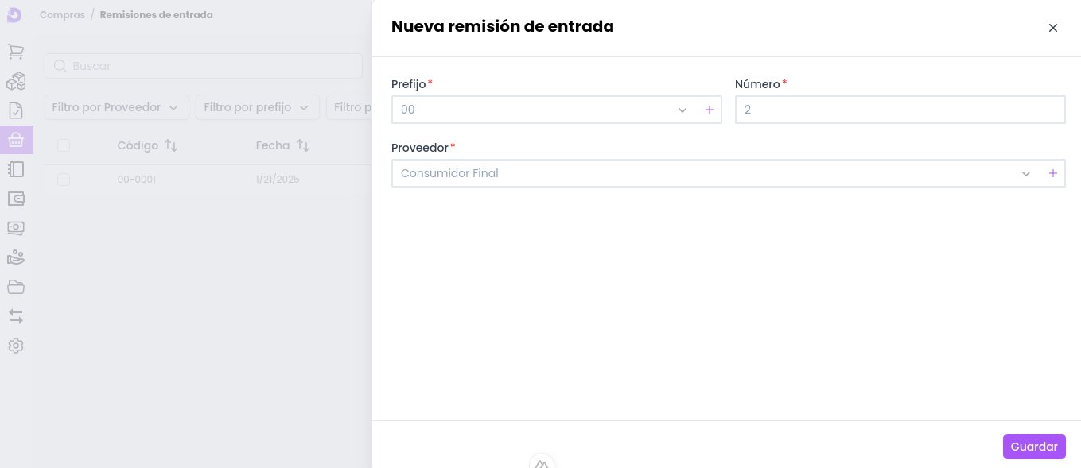The image size is (1081, 468).
Task: Open the wallet sidebar icon
Action: (16, 199)
